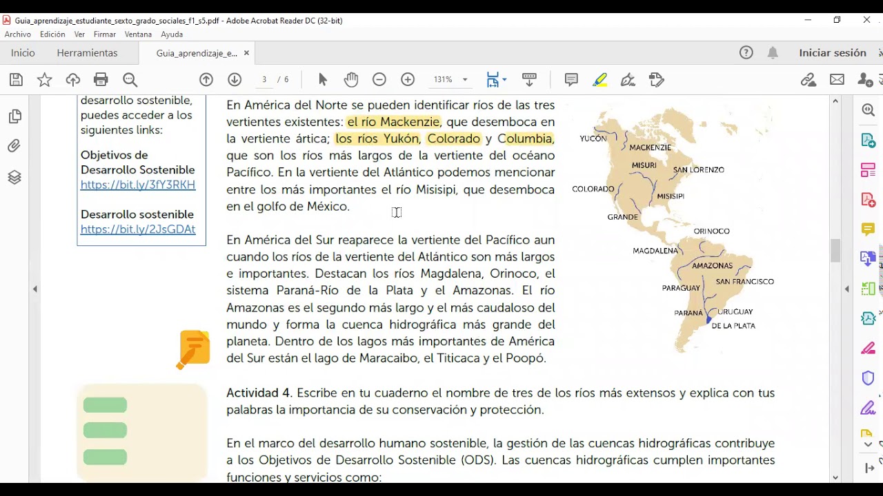The width and height of the screenshot is (883, 496).
Task: Click the orange sticky note comment
Action: click(193, 349)
